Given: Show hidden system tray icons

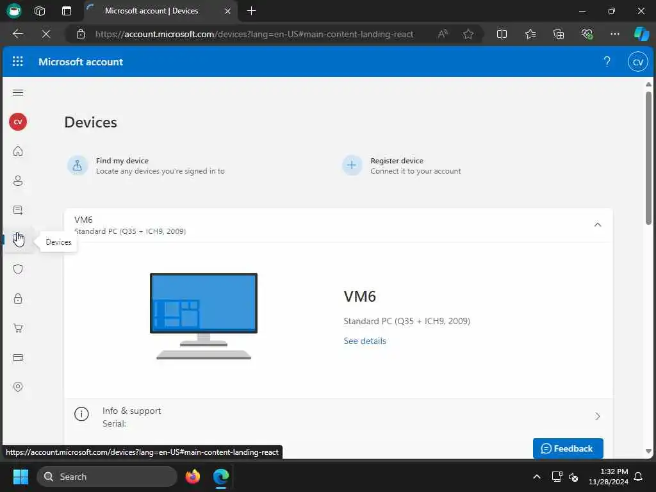Looking at the screenshot, I should tap(536, 477).
